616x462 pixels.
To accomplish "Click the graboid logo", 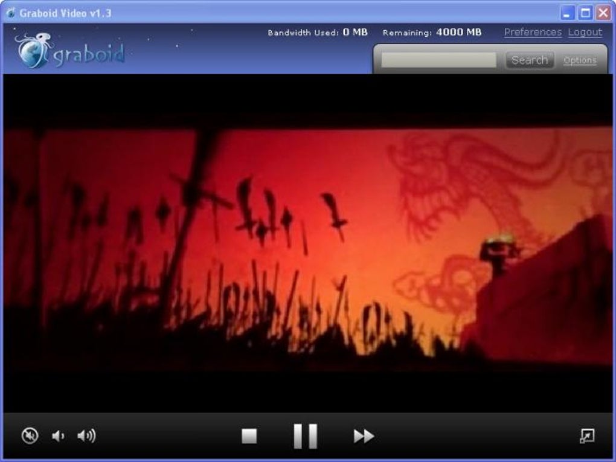I will 70,51.
